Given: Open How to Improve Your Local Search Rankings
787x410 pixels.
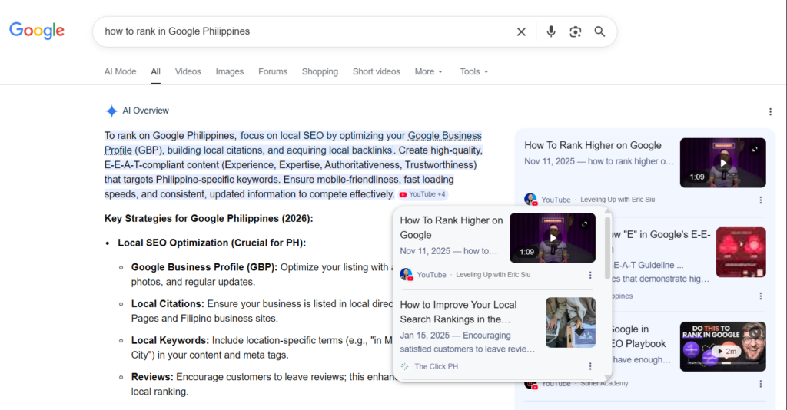Looking at the screenshot, I should [x=458, y=312].
